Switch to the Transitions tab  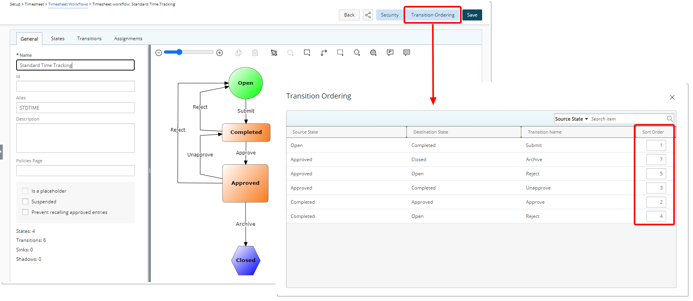click(x=89, y=39)
